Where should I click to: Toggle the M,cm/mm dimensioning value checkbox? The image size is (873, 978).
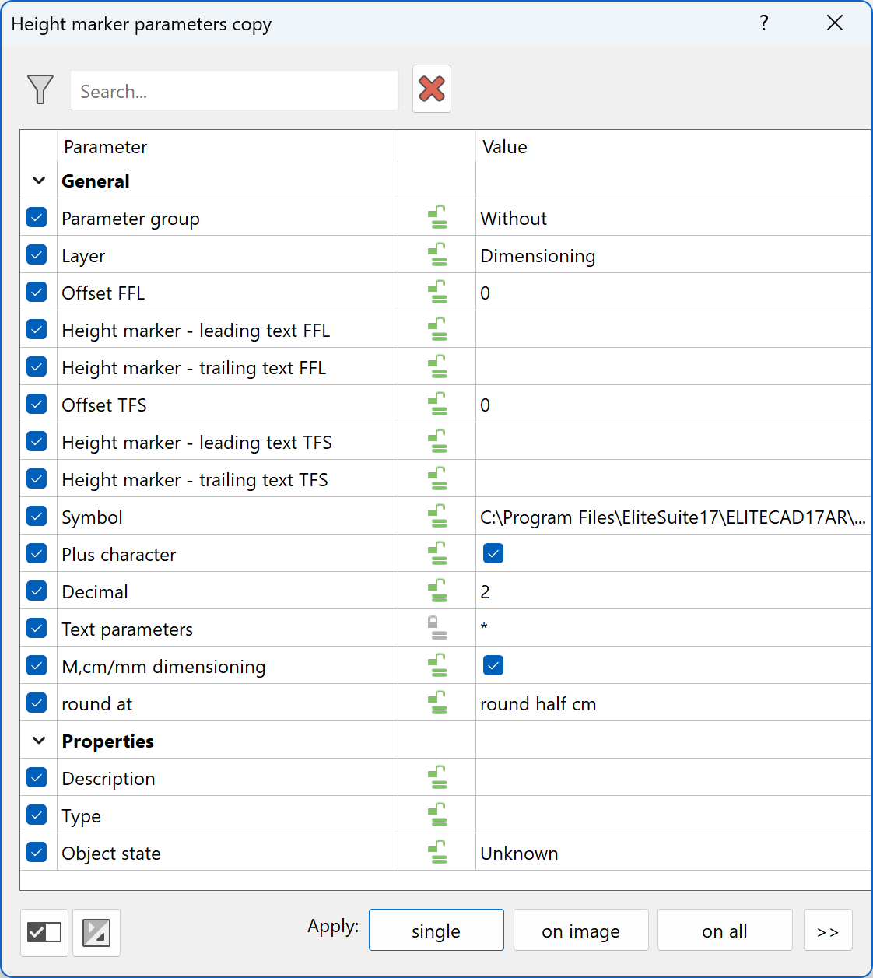[493, 665]
